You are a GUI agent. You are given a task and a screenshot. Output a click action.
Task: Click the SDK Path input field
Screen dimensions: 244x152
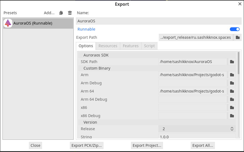pos(192,62)
